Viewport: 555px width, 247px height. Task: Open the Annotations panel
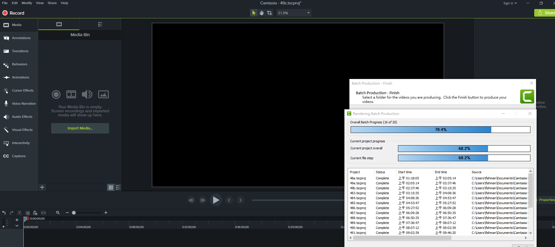(19, 38)
